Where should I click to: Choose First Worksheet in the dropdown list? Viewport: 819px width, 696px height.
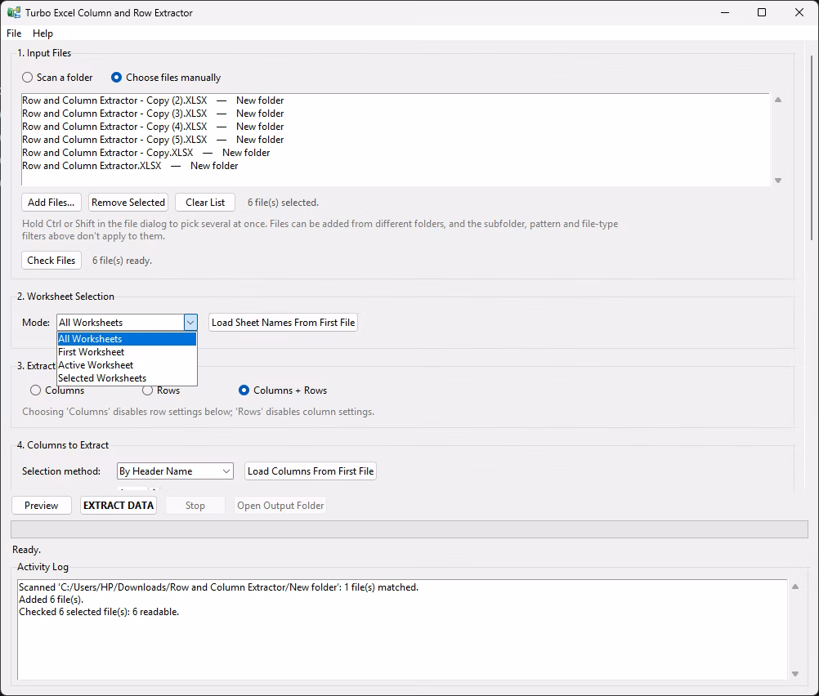click(127, 352)
